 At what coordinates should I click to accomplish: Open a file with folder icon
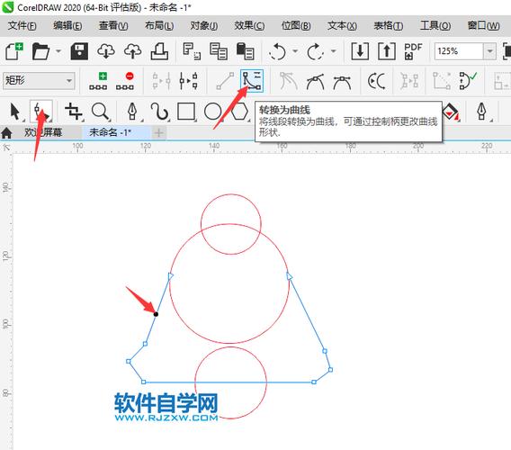tap(40, 51)
